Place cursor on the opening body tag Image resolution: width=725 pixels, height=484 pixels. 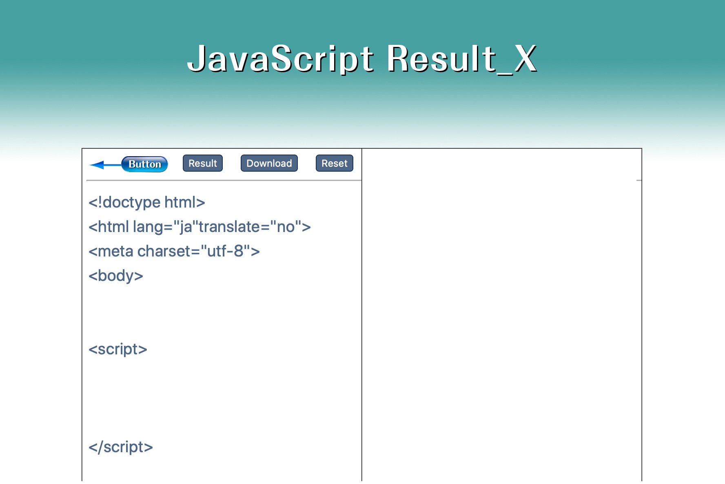[116, 276]
